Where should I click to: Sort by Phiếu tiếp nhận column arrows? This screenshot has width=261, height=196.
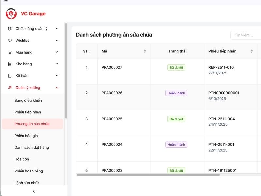click(252, 51)
